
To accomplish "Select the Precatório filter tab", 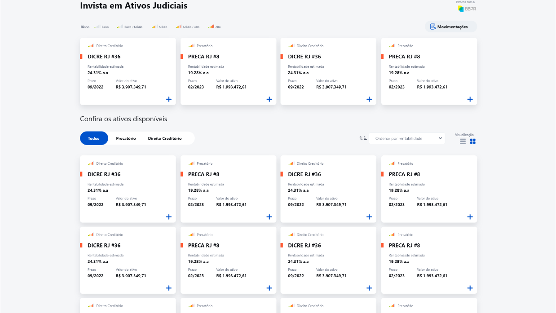I will coord(126,138).
